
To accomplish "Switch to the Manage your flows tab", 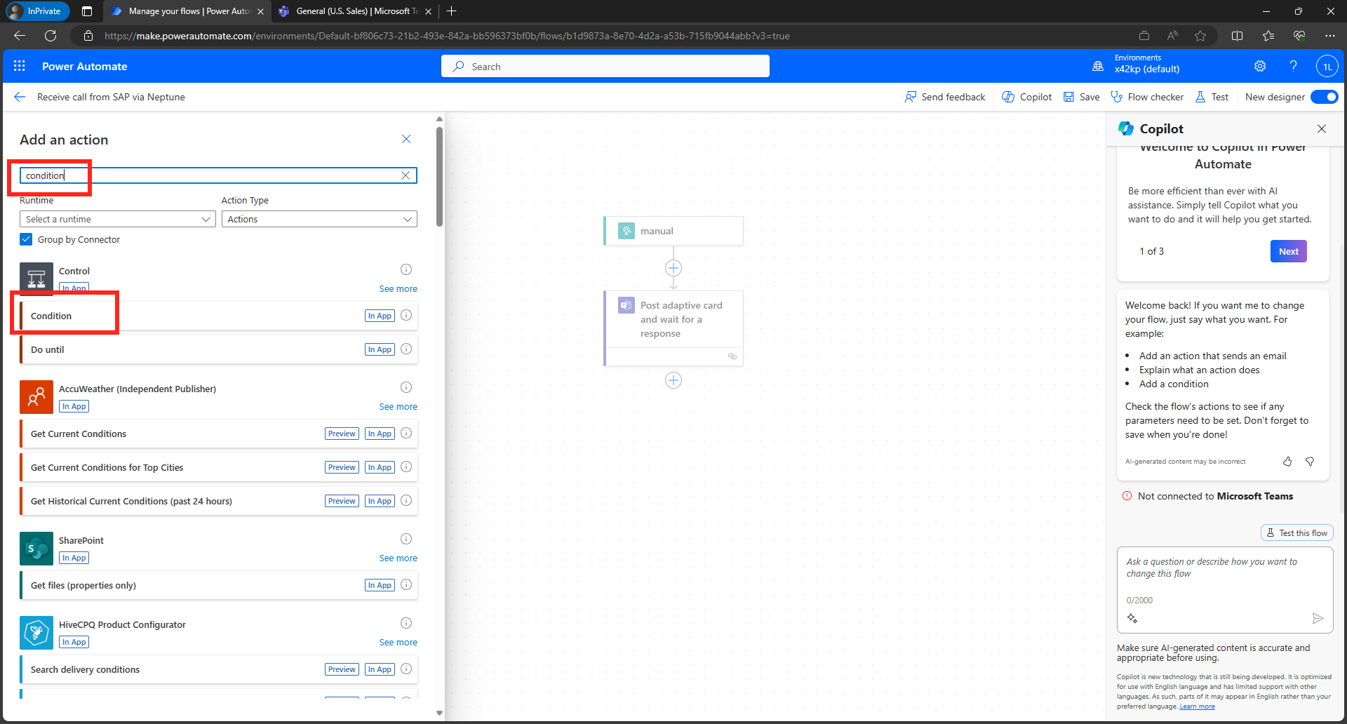I will point(187,11).
